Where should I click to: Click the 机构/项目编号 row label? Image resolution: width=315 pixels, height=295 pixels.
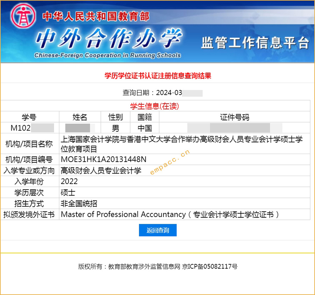point(29,160)
